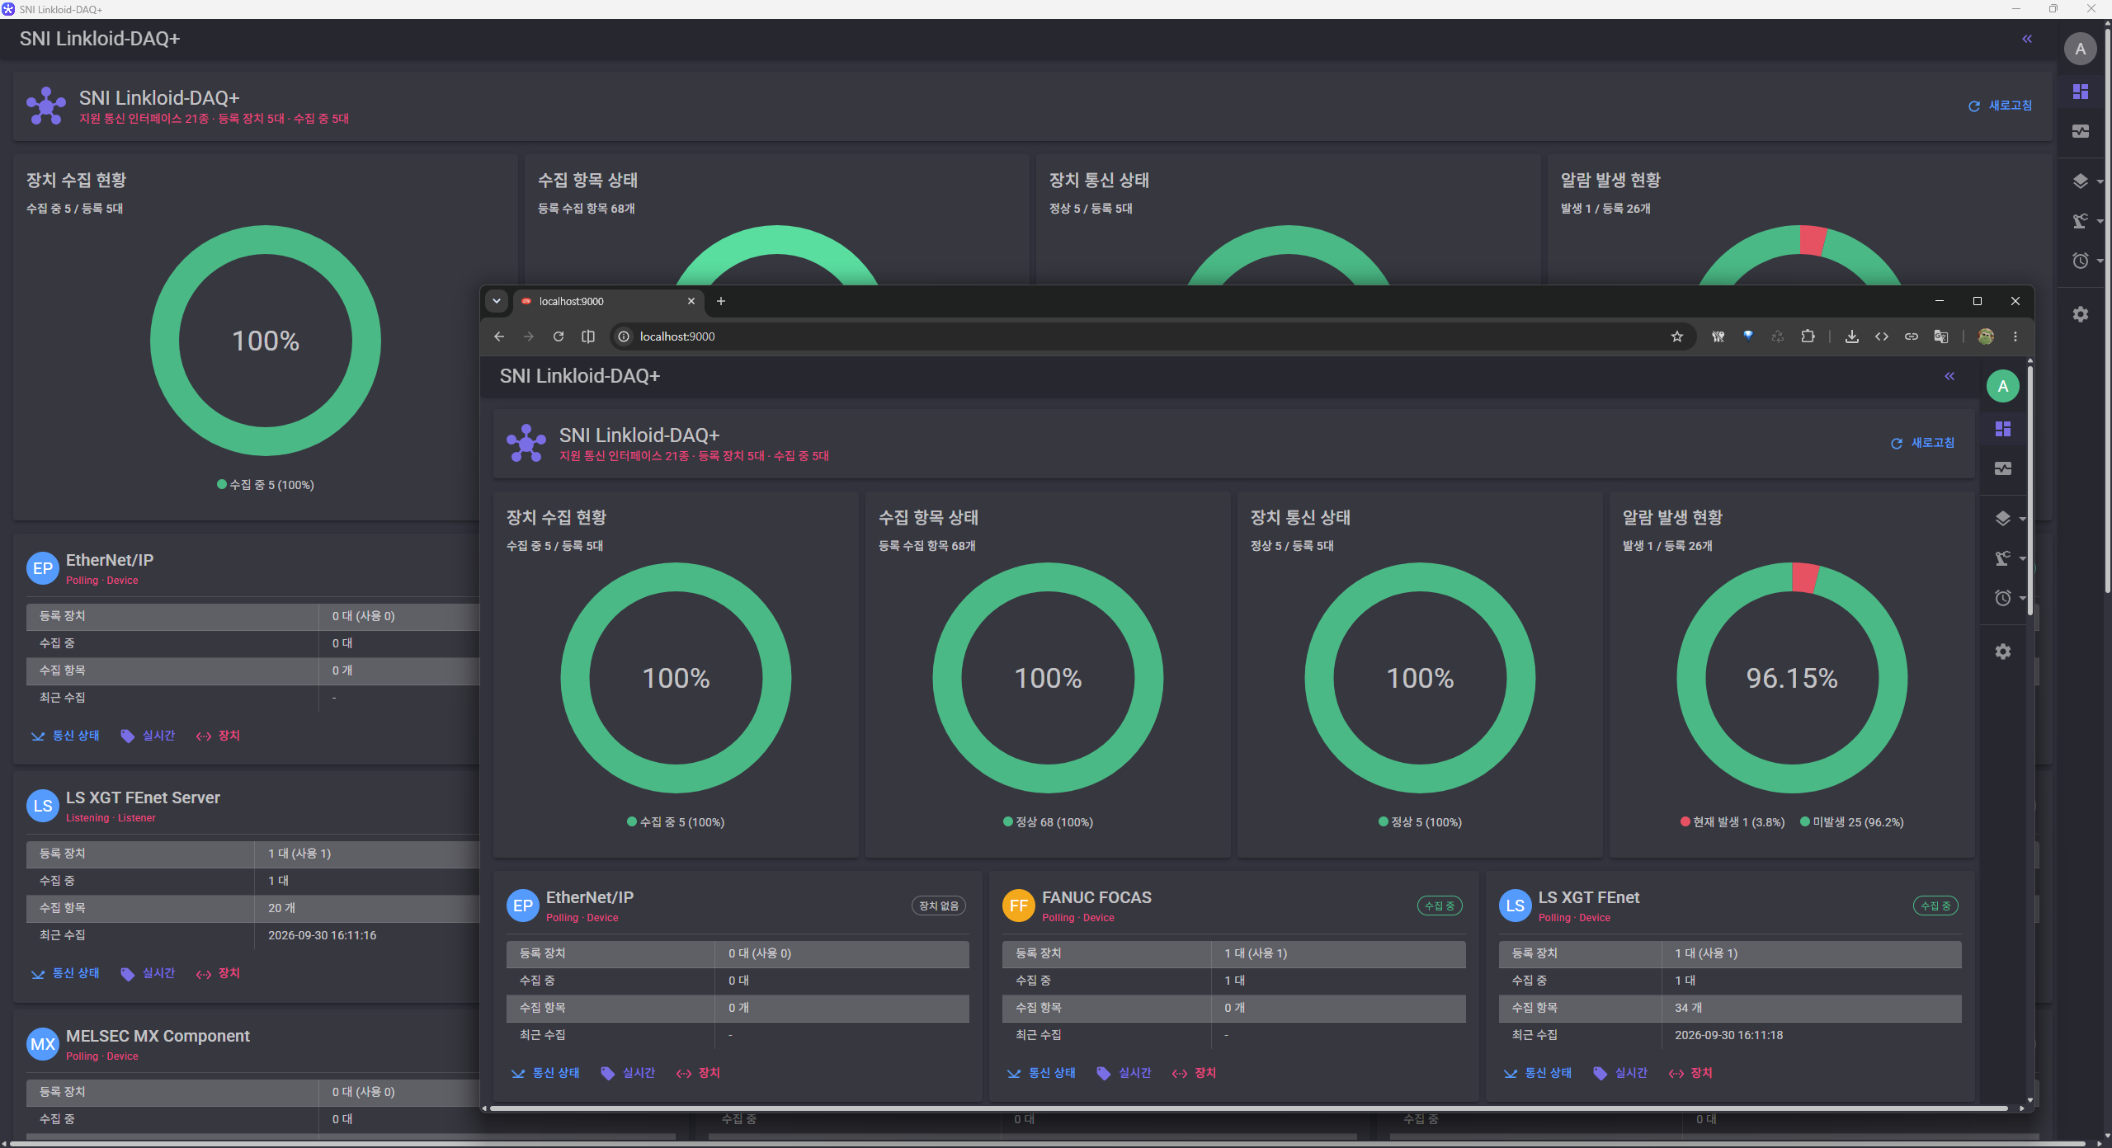Open monitoring waveform icon in browser page sidebar
2112x1148 pixels.
[2002, 468]
